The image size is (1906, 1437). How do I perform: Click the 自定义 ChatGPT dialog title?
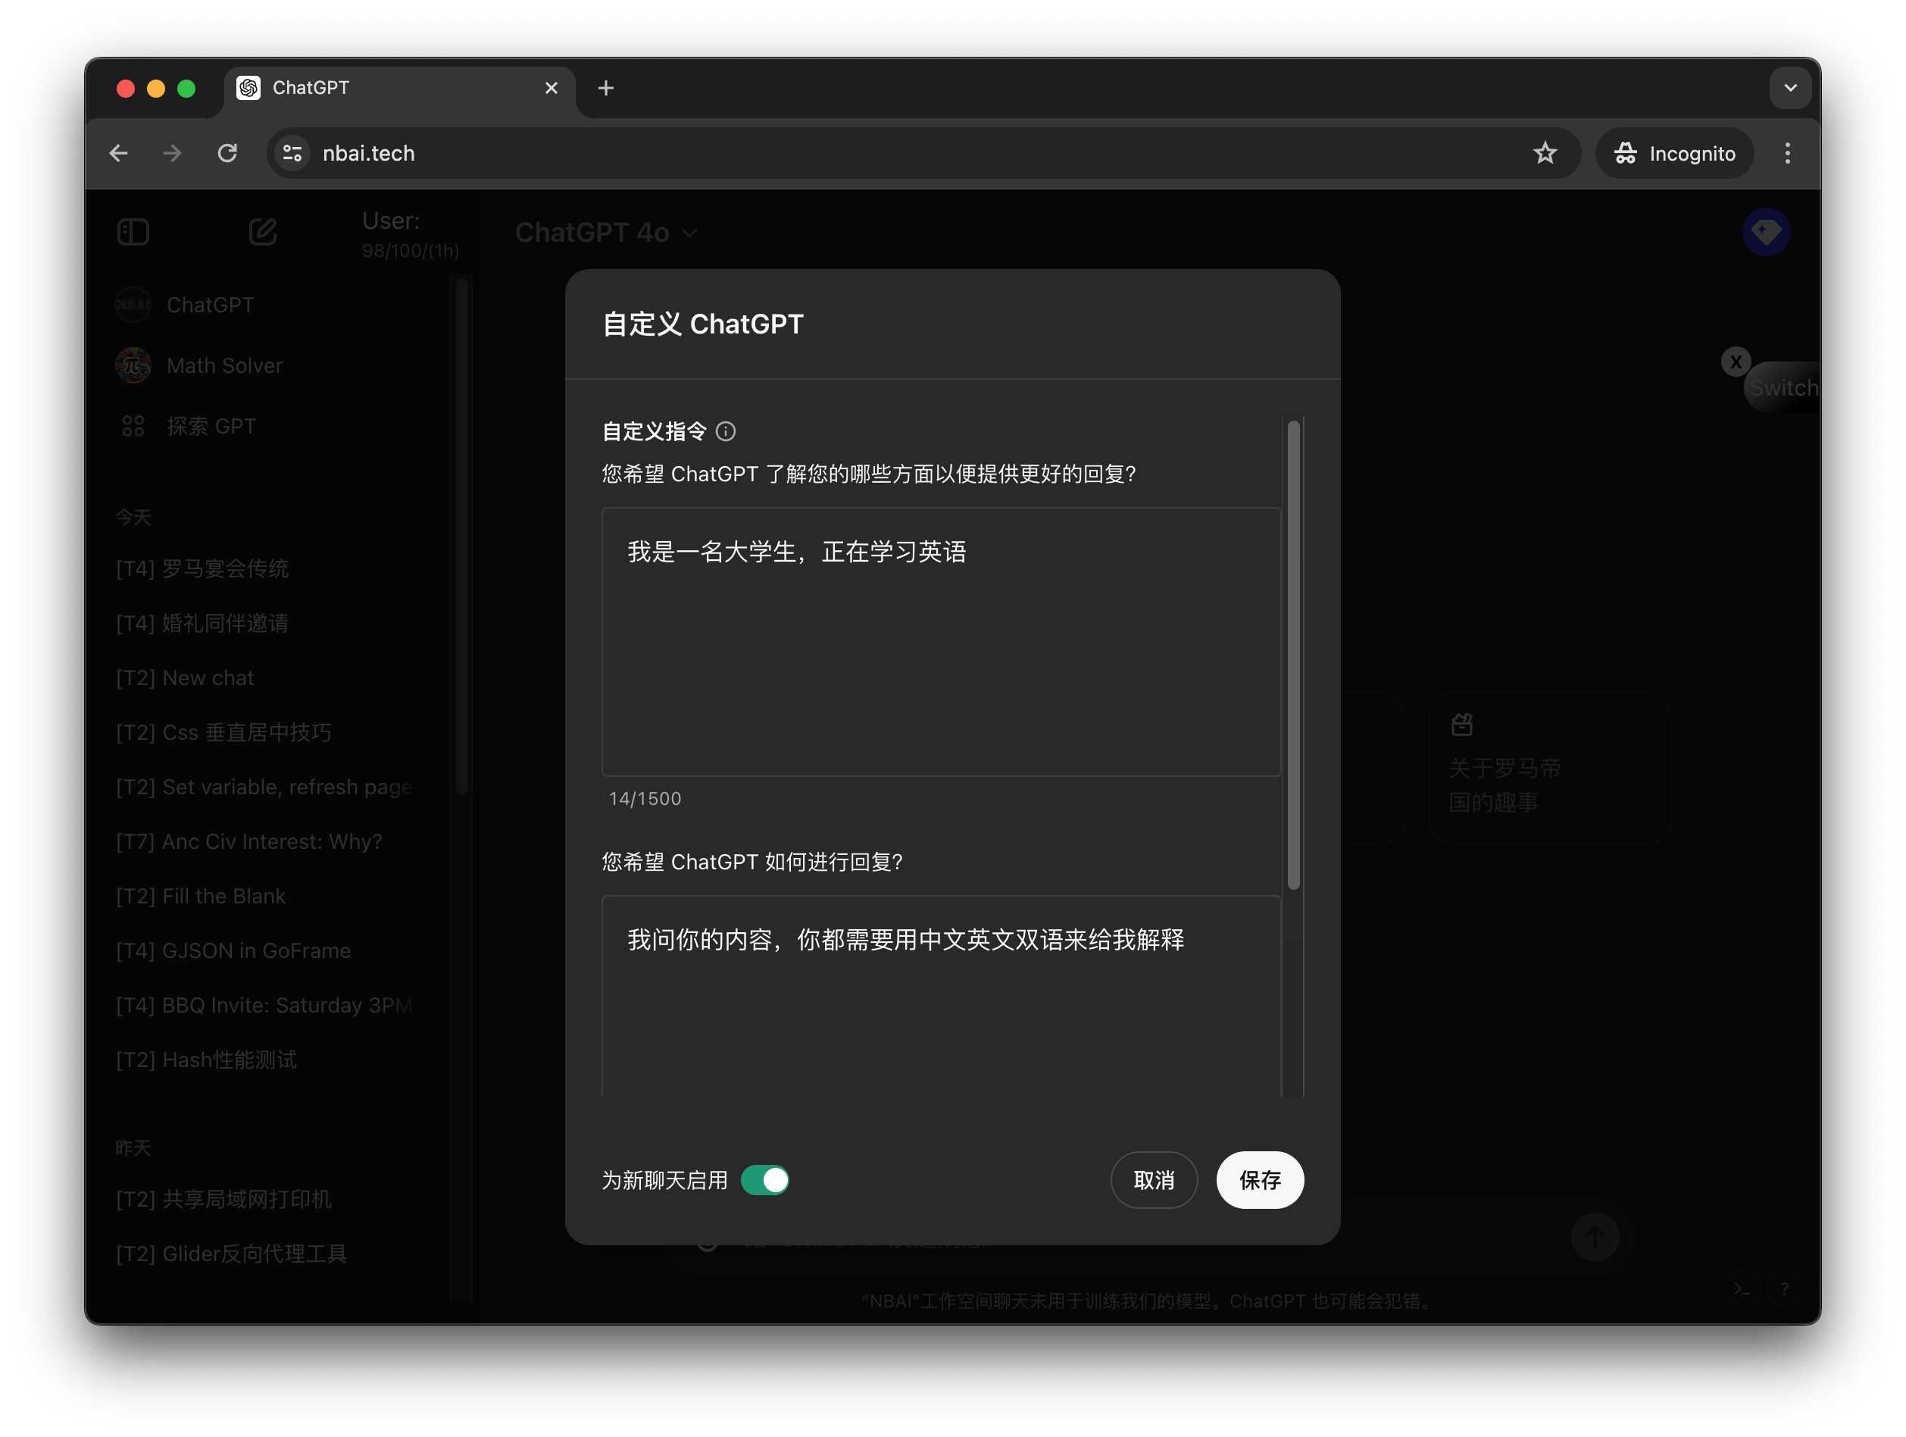[x=702, y=324]
